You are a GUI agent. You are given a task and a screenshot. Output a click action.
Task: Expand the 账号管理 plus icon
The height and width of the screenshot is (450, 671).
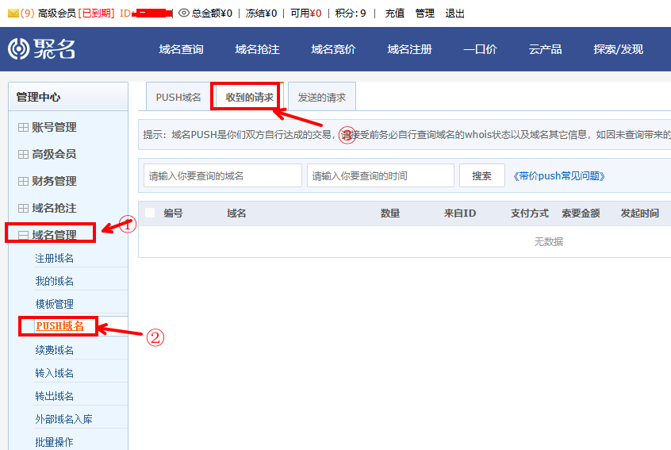23,127
